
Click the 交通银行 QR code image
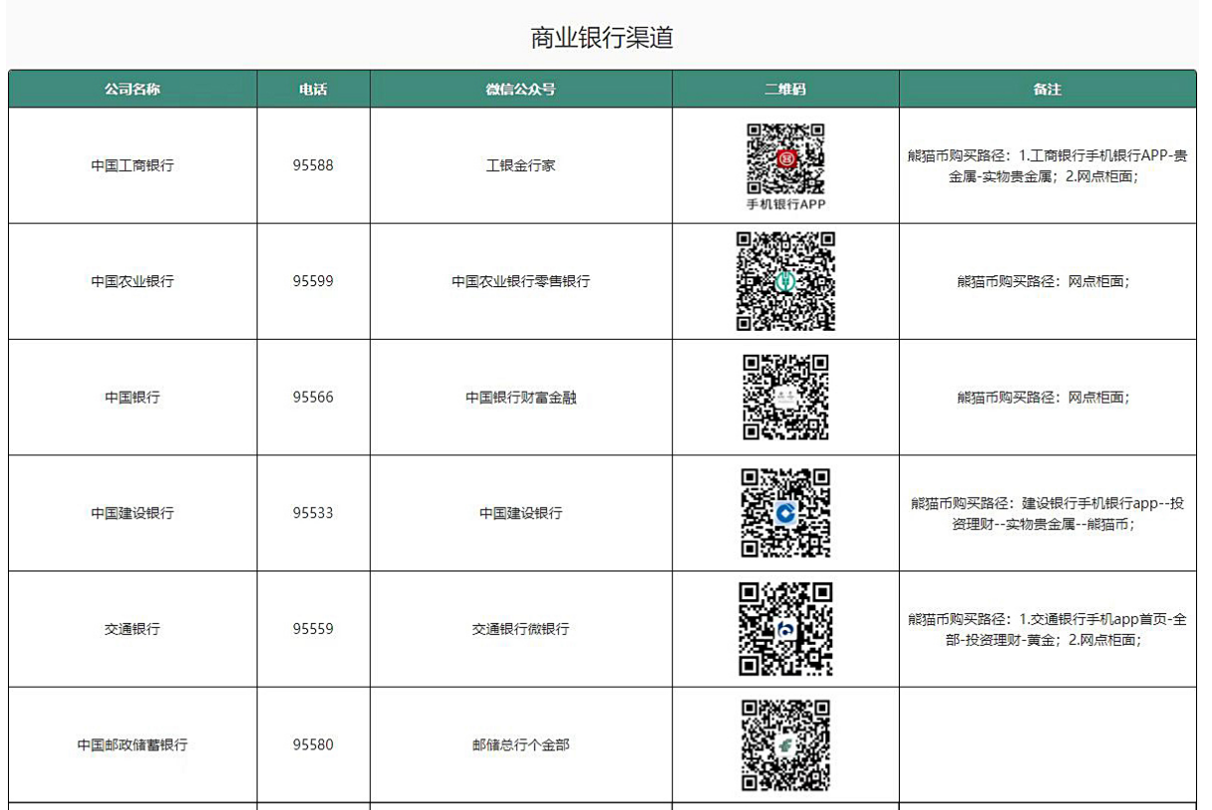[x=785, y=629]
